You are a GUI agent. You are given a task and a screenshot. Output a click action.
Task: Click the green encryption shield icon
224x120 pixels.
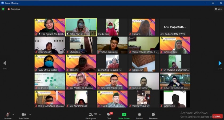(x=3, y=9)
